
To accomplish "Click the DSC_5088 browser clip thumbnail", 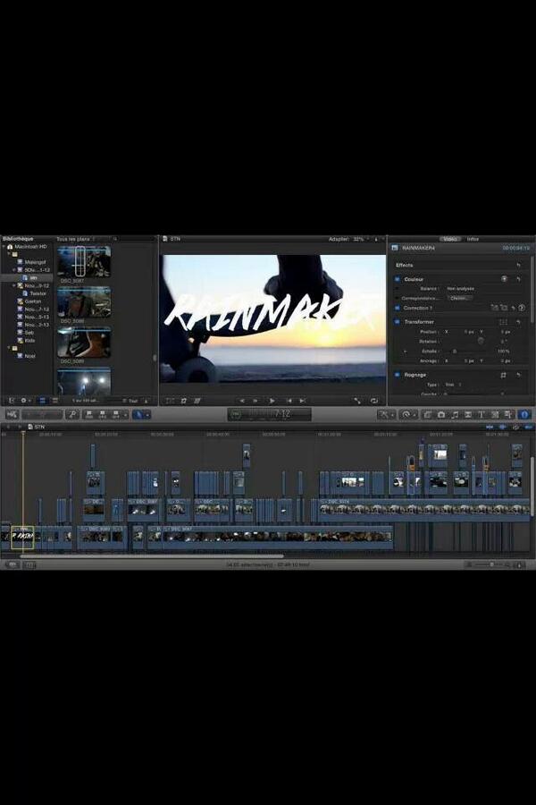I will point(84,302).
